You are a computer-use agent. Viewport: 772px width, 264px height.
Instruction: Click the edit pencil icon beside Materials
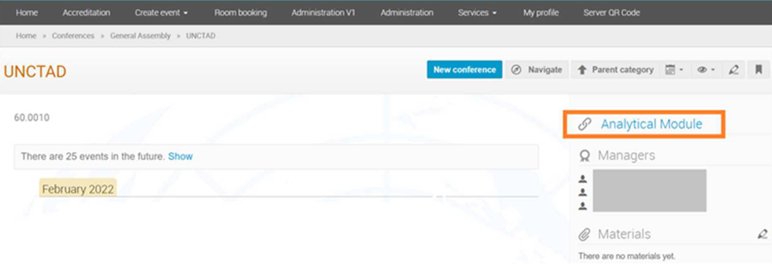pyautogui.click(x=762, y=234)
